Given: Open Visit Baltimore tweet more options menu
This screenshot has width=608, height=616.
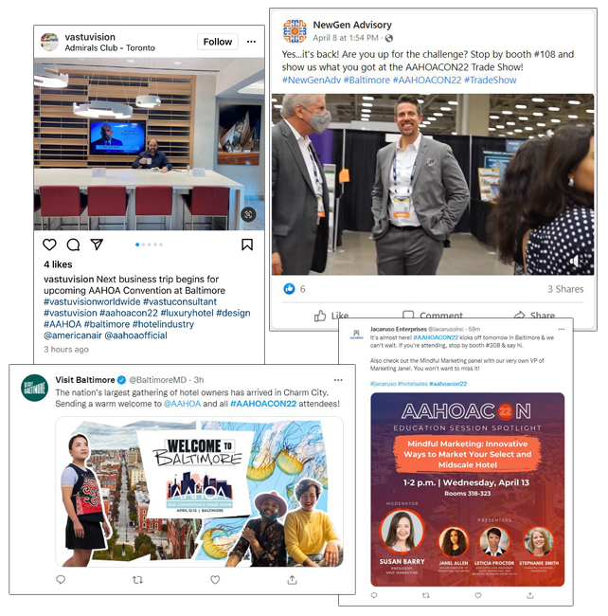Looking at the screenshot, I should tap(338, 380).
